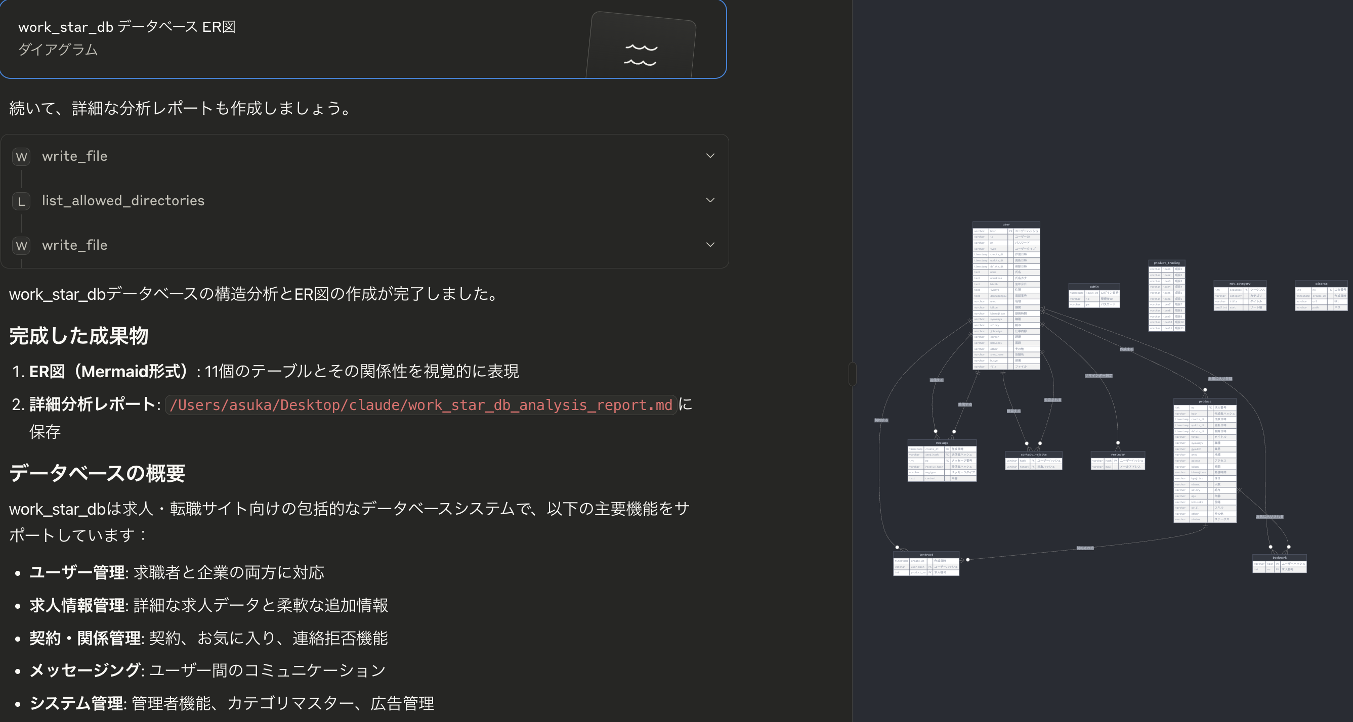Expand the second write_file tool call details
1353x722 pixels.
[710, 245]
